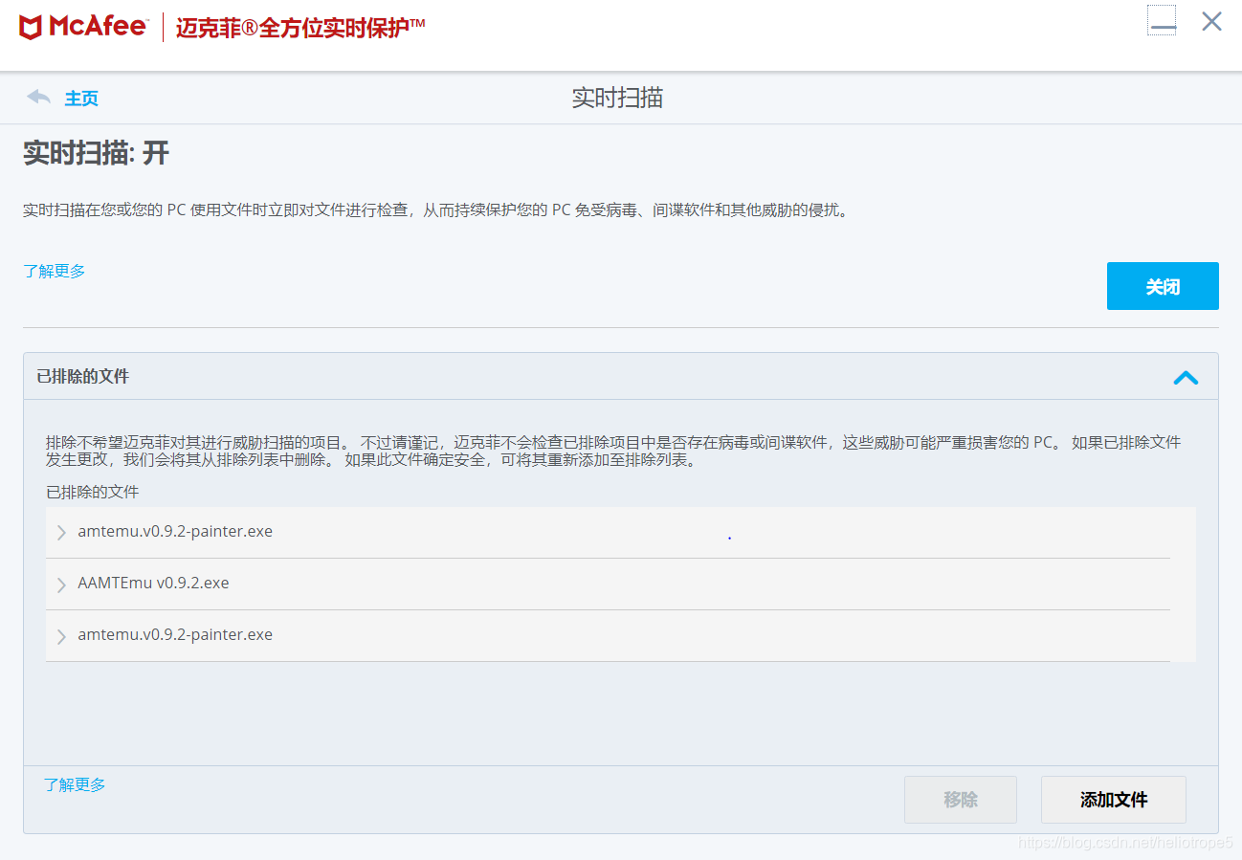Expand first amtemu.v0.9.2-painter.exe row chevron
The height and width of the screenshot is (860, 1242).
(61, 533)
